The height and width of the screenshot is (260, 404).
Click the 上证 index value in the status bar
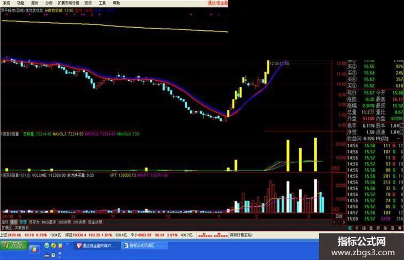click(x=14, y=235)
